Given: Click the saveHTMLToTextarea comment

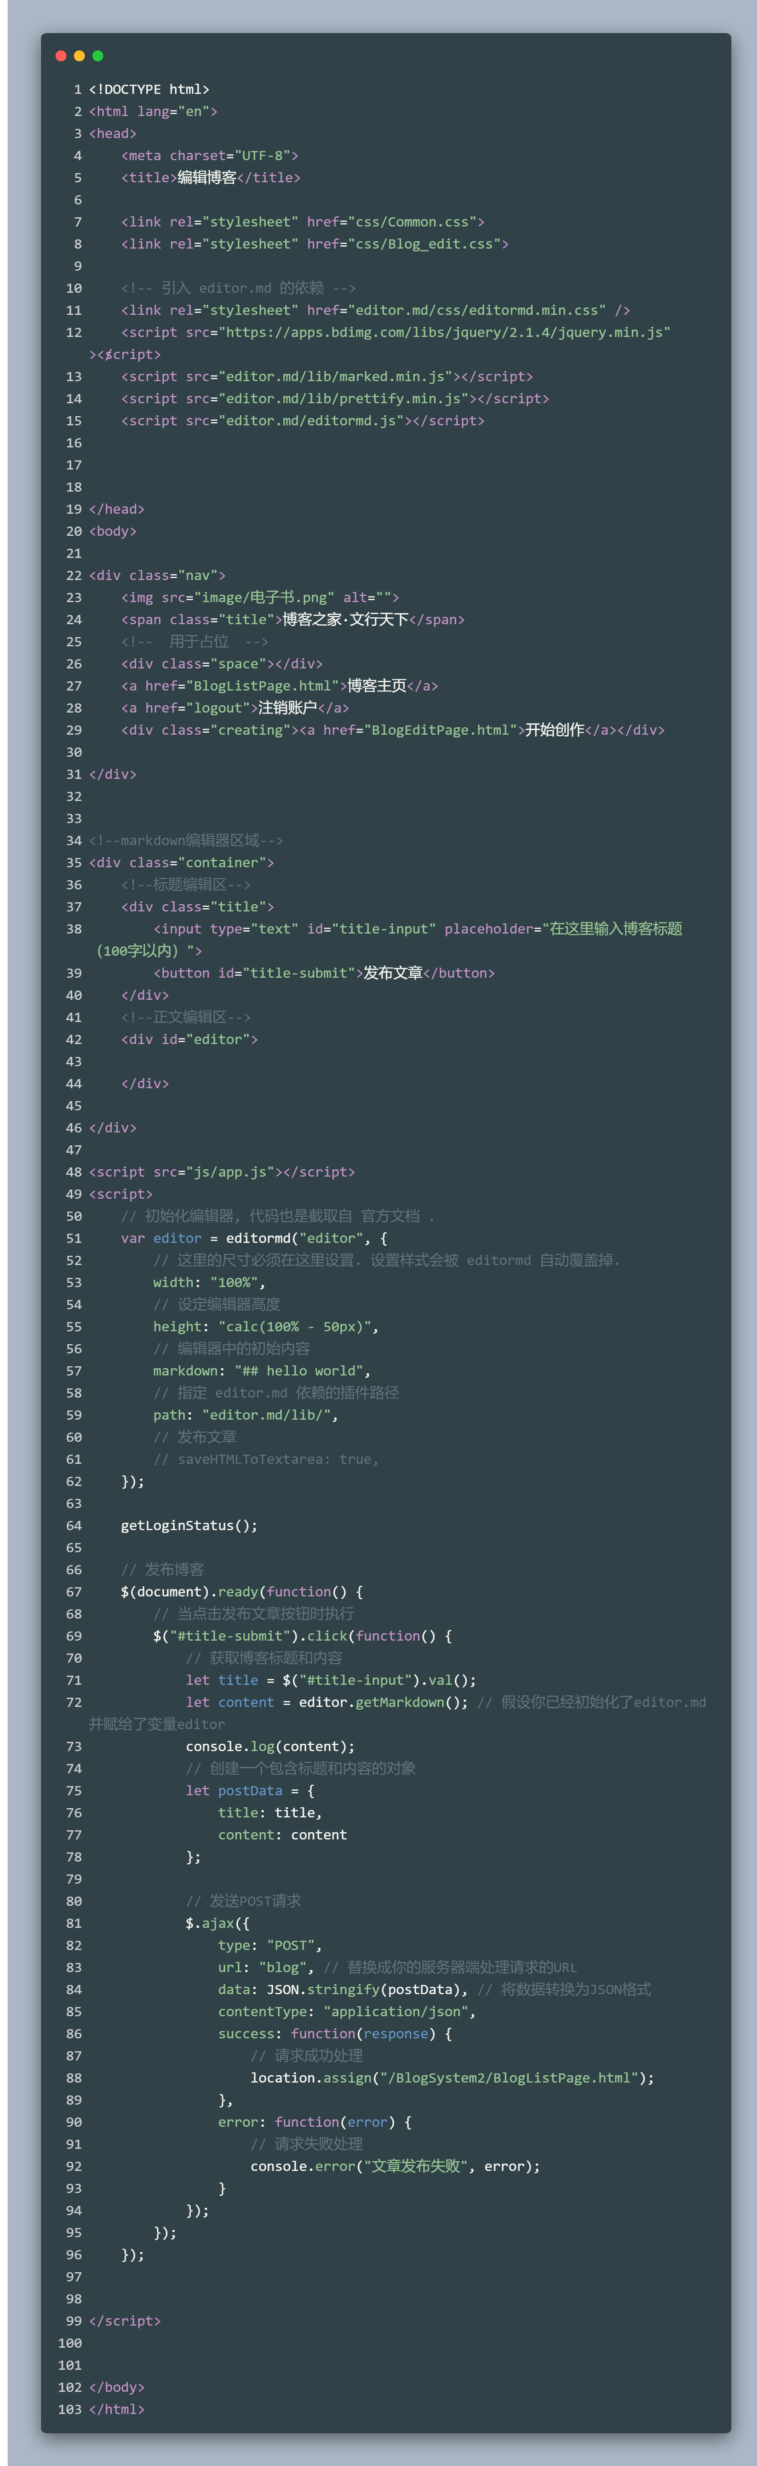Looking at the screenshot, I should [x=266, y=1459].
